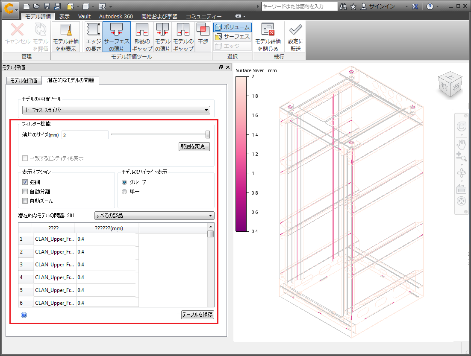Click the 薄片のサイズ input field
Screen dimensions: 471x356
click(x=85, y=135)
